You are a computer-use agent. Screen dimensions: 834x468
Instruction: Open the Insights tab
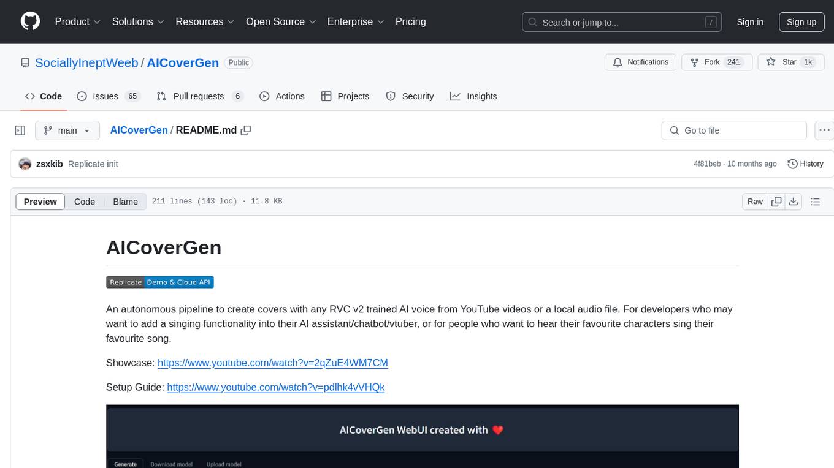pos(473,96)
